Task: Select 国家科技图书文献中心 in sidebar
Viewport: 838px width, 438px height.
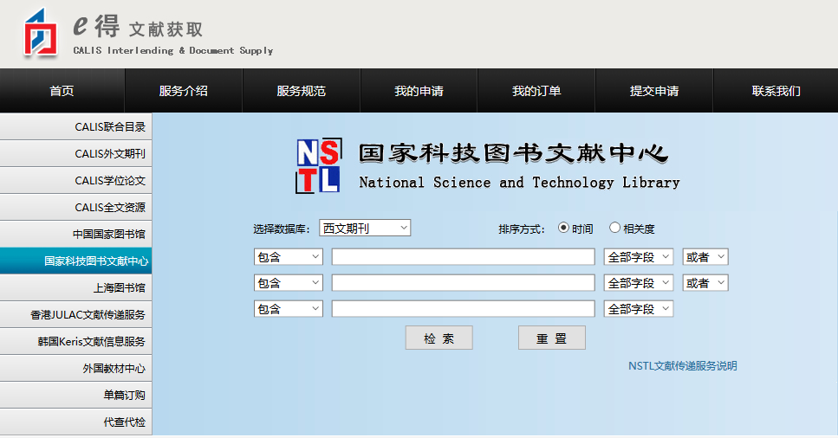Action: point(76,261)
